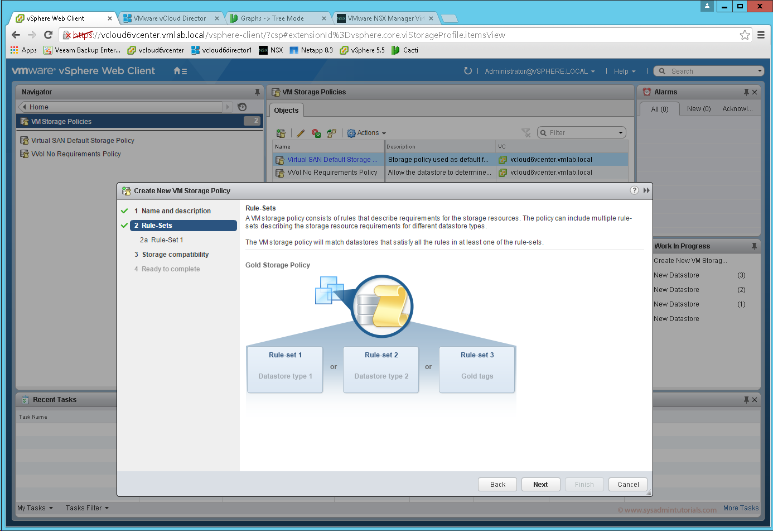Viewport: 773px width, 531px height.
Task: Switch to the All (0) alarms tab
Action: pos(660,109)
